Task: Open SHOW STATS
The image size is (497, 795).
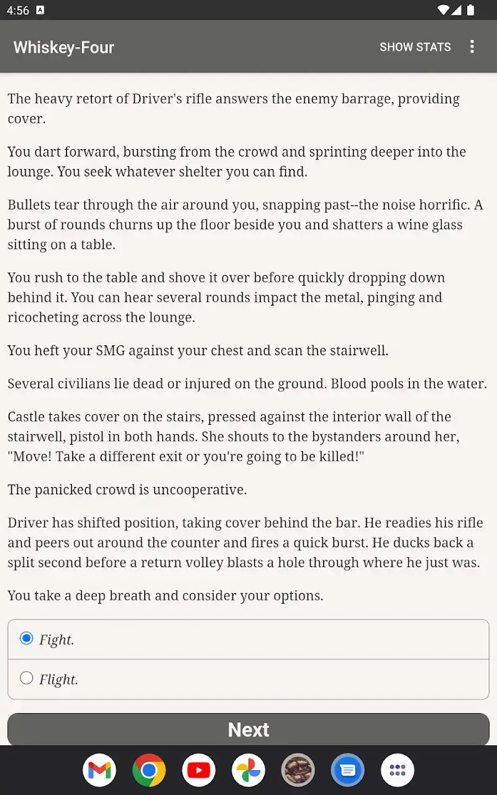Action: pyautogui.click(x=415, y=47)
